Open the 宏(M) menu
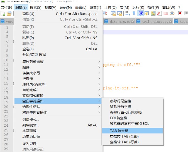Screen dimensions: 188x152 click(x=124, y=8)
